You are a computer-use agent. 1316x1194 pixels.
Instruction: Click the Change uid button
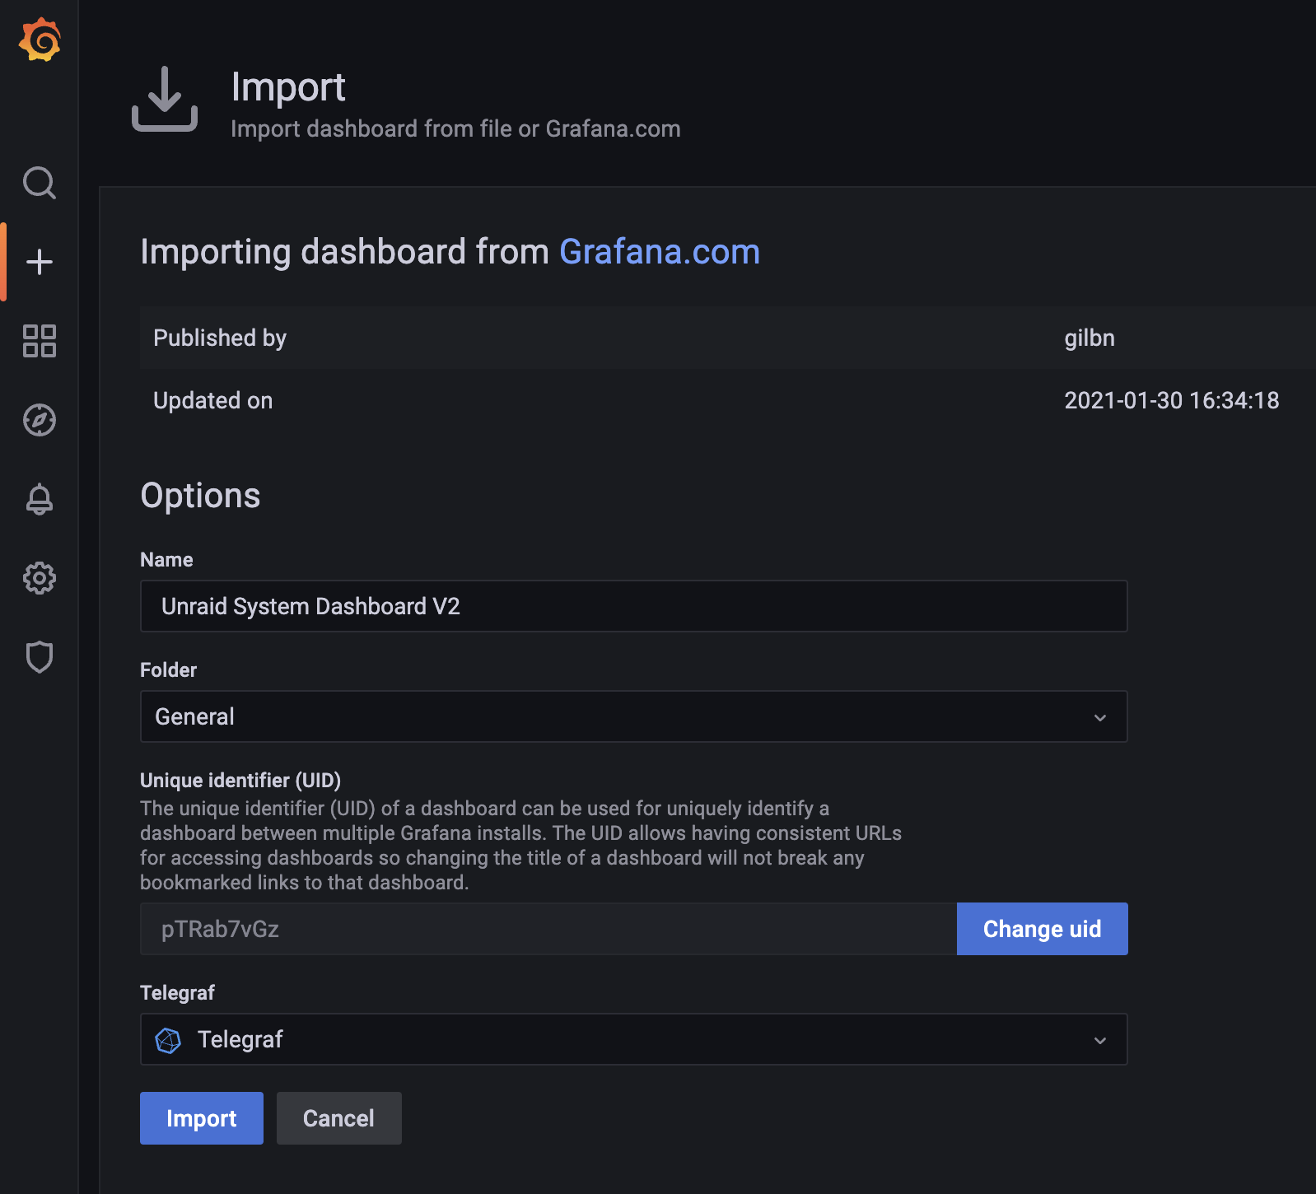pos(1042,929)
